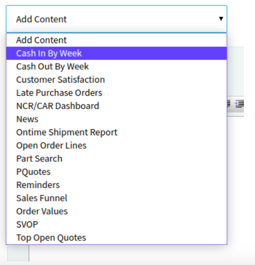Pick Order Values from the list
255x265 pixels.
click(x=116, y=211)
